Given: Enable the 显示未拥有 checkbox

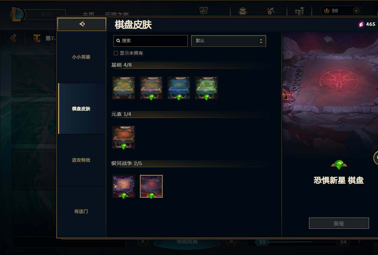Looking at the screenshot, I should pos(116,53).
